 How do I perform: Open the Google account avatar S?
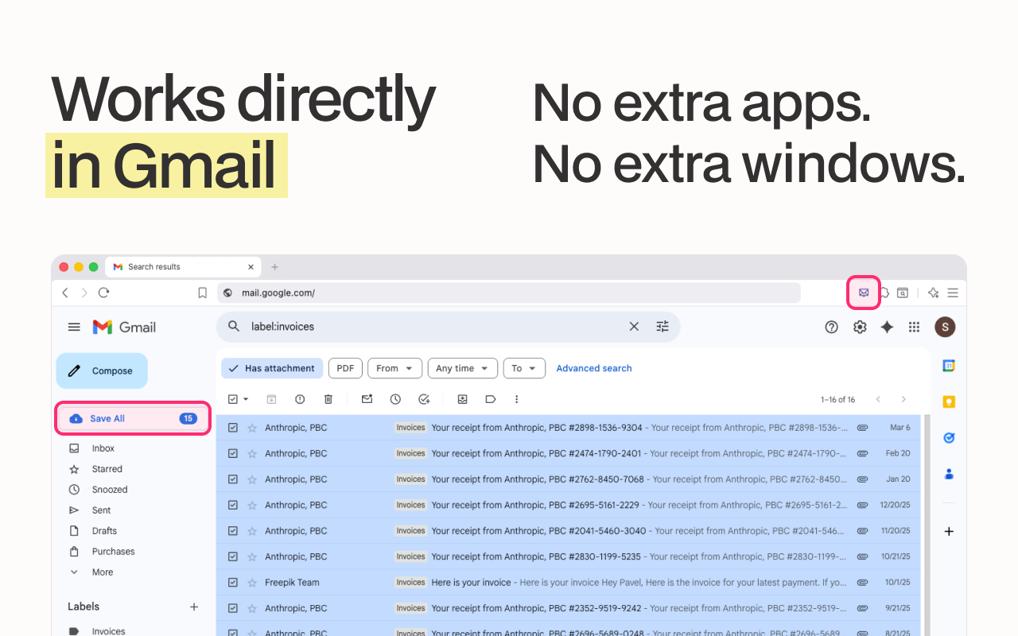click(945, 327)
